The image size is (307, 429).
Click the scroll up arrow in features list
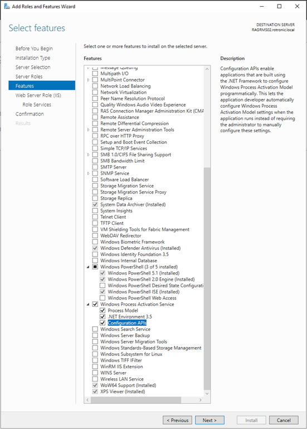[x=207, y=69]
